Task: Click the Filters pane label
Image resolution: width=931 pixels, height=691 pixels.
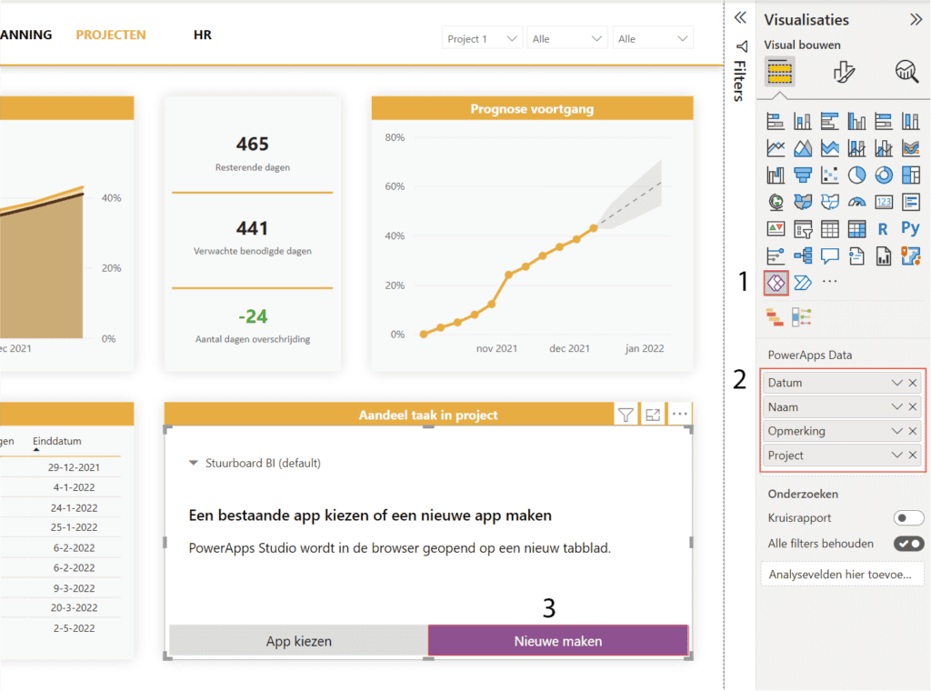Action: 740,81
